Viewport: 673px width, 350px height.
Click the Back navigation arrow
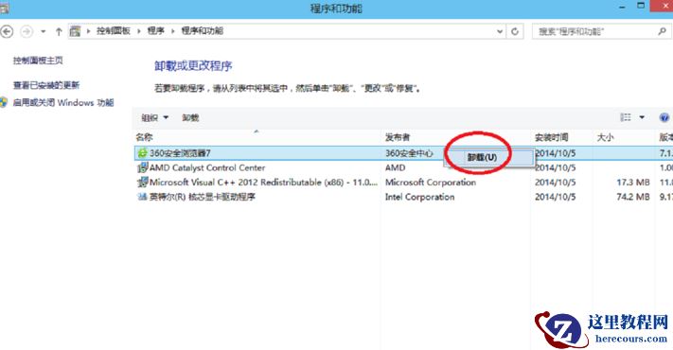pyautogui.click(x=6, y=31)
